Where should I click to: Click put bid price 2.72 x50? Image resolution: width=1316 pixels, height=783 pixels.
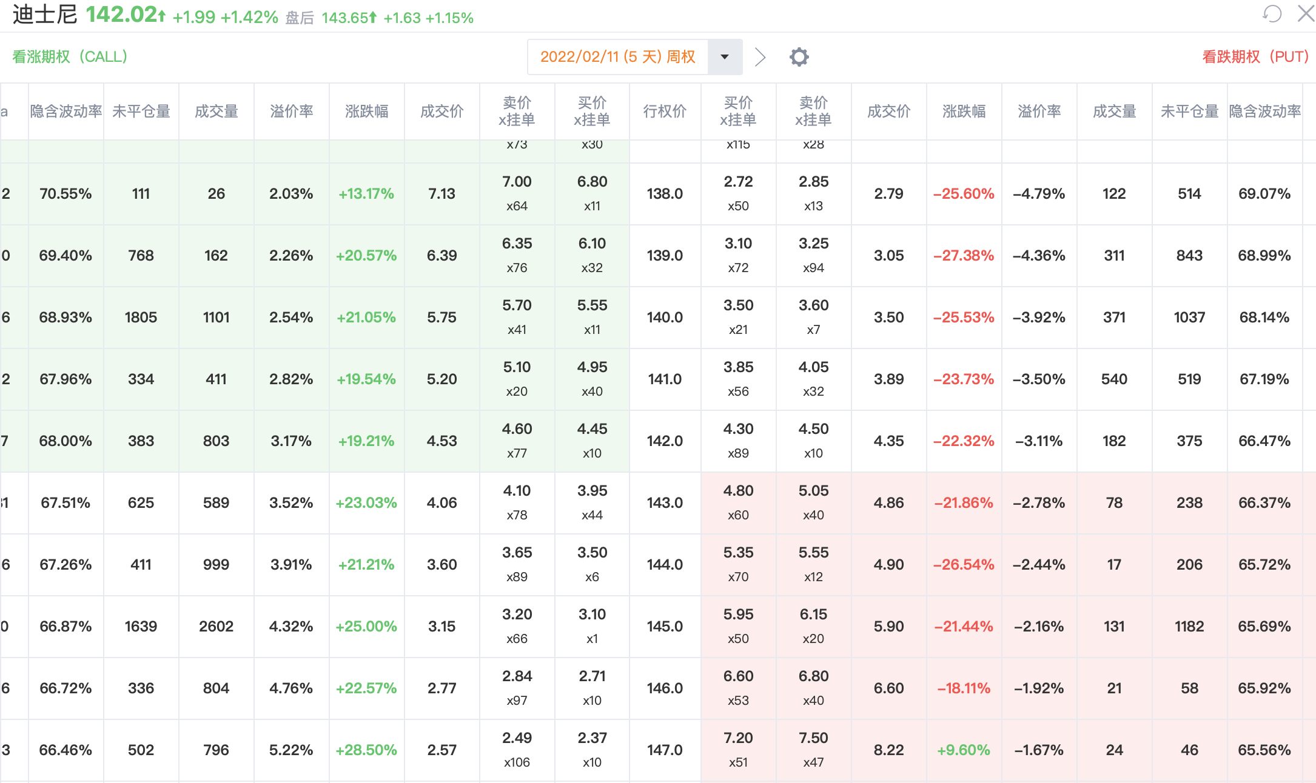[x=738, y=194]
